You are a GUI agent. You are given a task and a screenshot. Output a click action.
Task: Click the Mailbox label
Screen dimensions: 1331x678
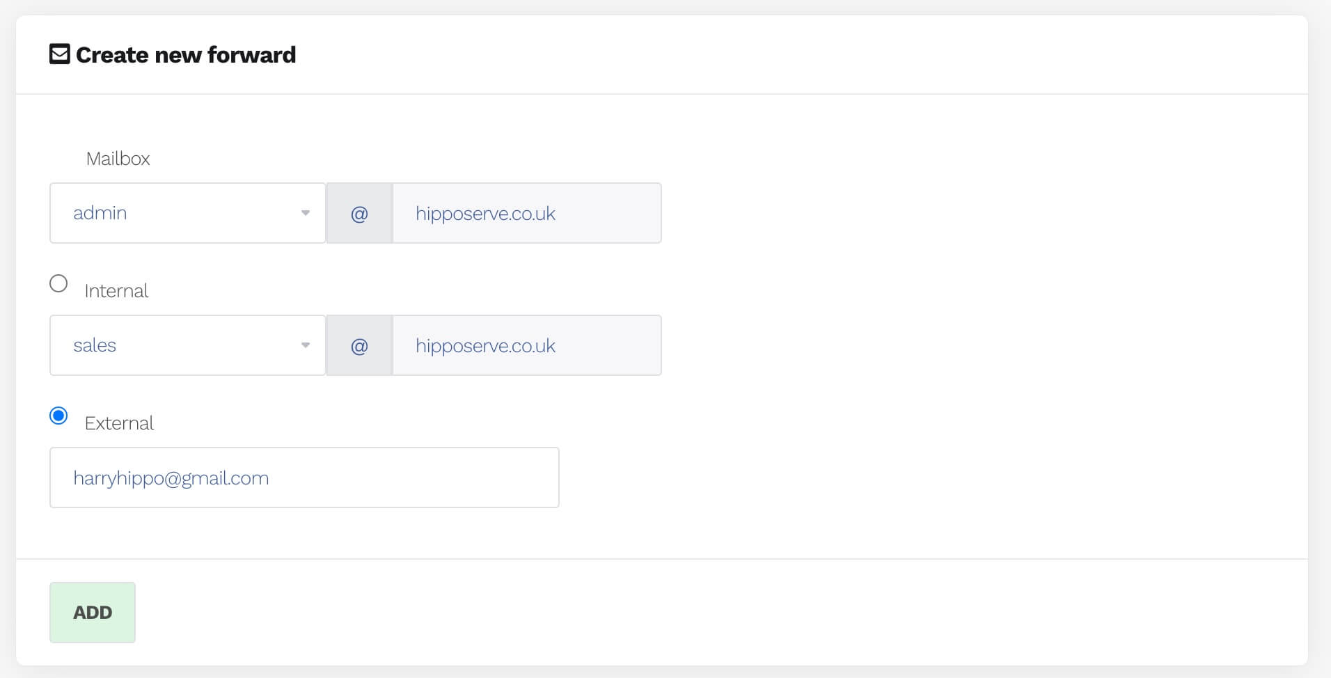[118, 159]
